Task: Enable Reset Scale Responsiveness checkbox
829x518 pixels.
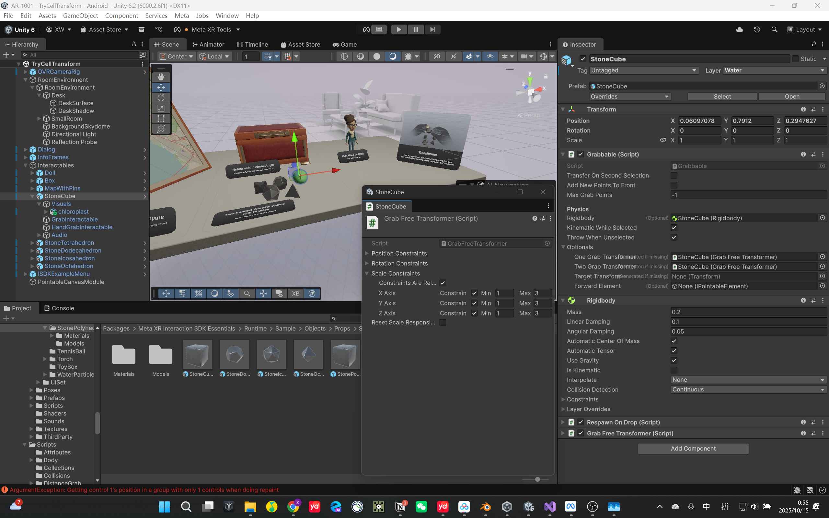Action: 443,322
